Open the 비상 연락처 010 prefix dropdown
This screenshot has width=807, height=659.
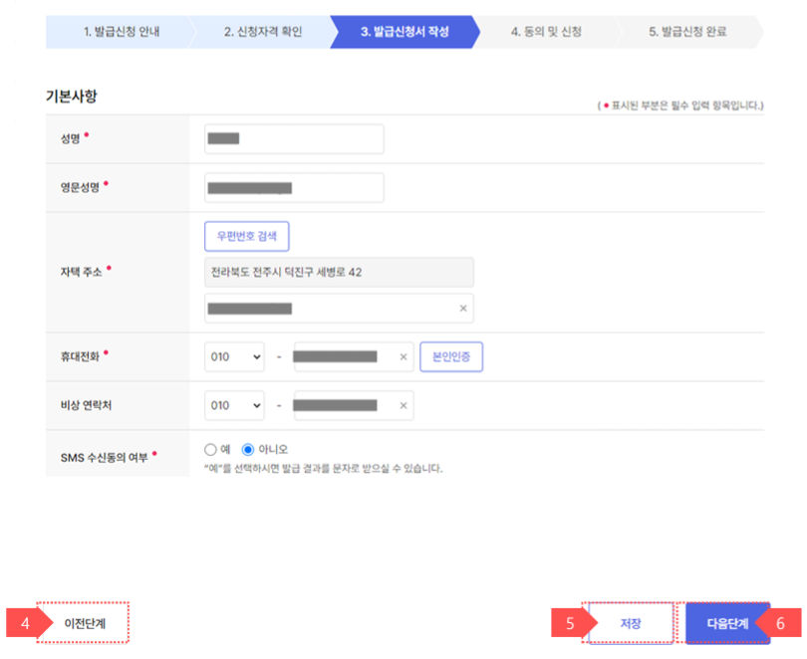(234, 405)
